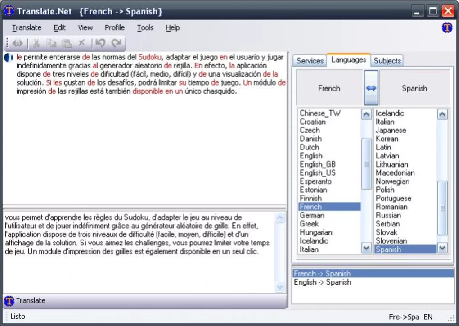Click the target list scrollbar thumb
Image resolution: width=459 pixels, height=326 pixels.
click(442, 208)
